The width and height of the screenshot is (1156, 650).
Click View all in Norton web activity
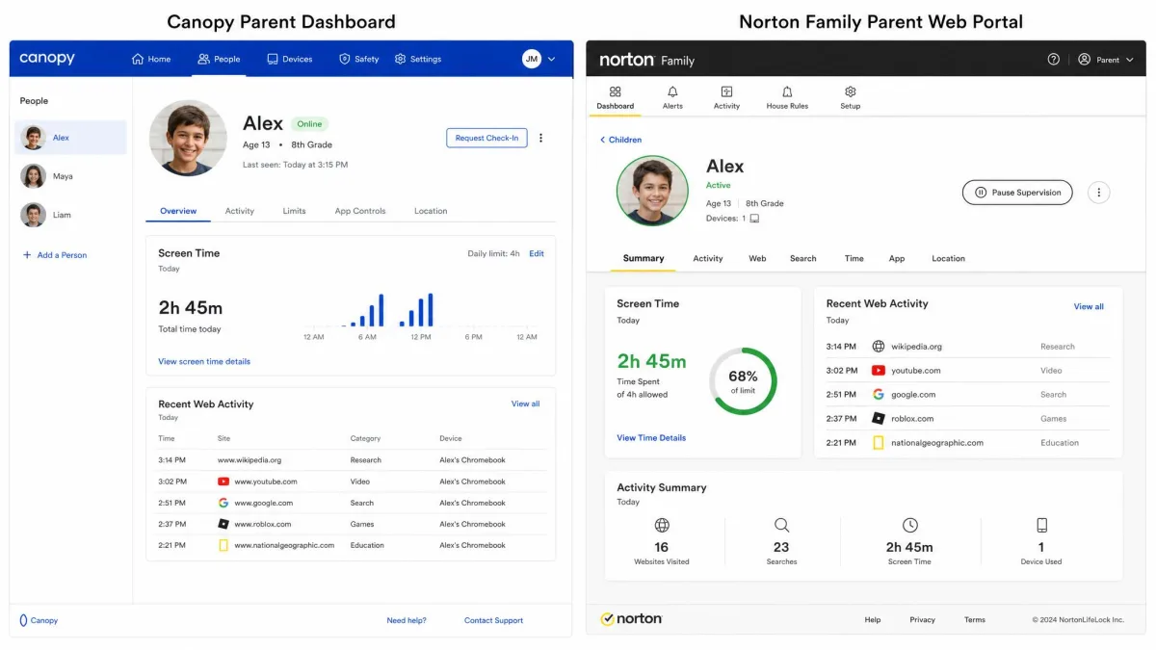(1089, 306)
